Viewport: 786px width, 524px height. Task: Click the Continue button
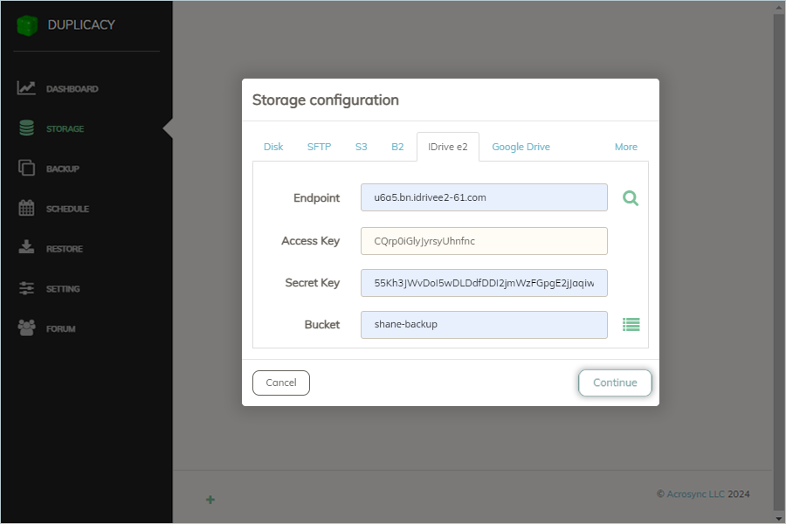(615, 383)
